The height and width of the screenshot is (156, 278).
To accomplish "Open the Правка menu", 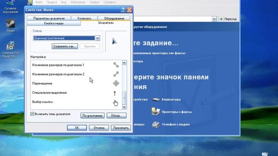I will (52, 2).
